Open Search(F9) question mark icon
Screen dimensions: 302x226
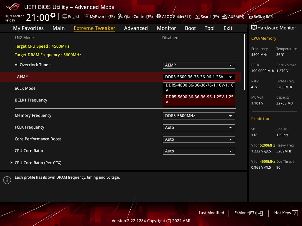[197, 16]
